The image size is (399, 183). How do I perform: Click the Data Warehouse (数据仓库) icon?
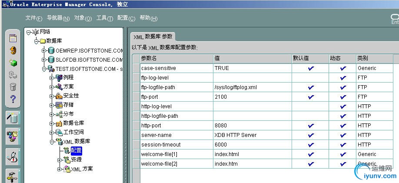pyautogui.click(x=59, y=123)
